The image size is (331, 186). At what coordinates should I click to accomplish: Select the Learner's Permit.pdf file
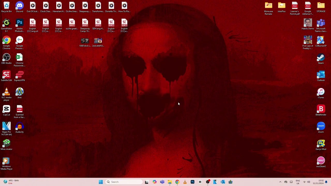[295, 9]
